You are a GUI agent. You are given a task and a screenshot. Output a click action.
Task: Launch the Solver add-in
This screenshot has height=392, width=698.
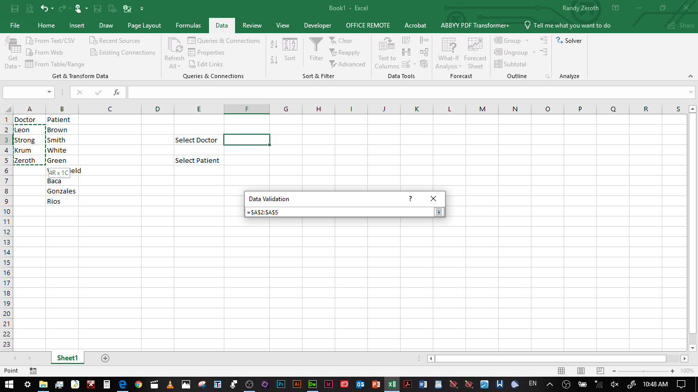(569, 41)
